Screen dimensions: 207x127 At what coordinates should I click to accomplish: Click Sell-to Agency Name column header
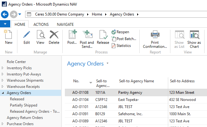[x=137, y=81]
